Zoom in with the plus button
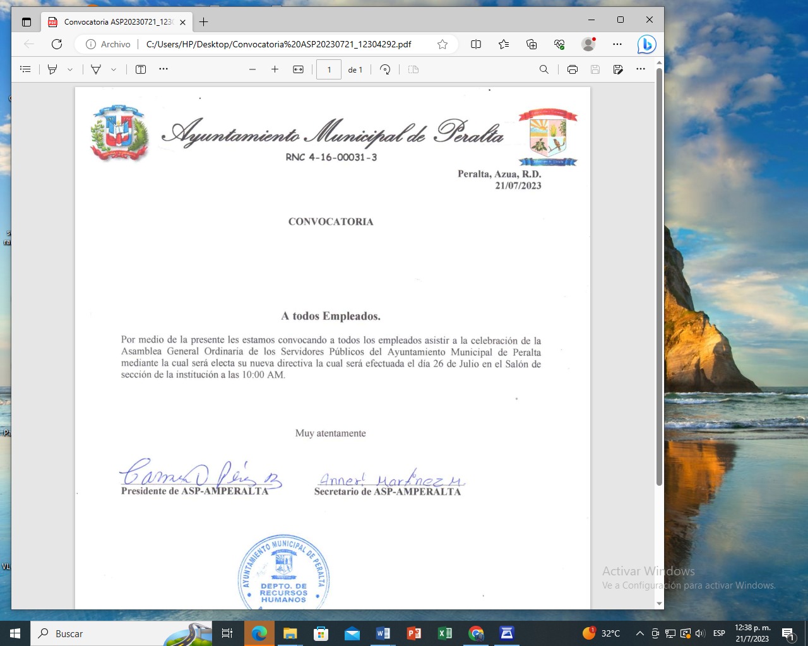This screenshot has width=808, height=646. pyautogui.click(x=275, y=69)
